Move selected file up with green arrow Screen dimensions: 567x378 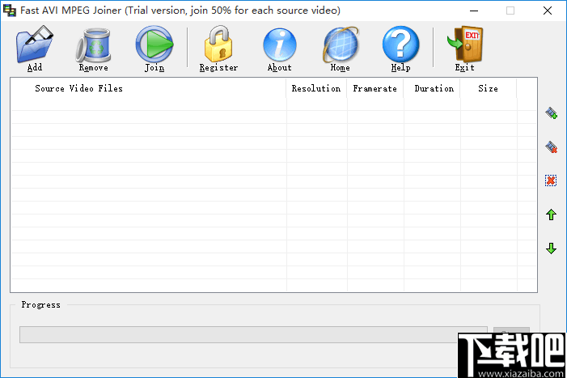[x=551, y=214]
